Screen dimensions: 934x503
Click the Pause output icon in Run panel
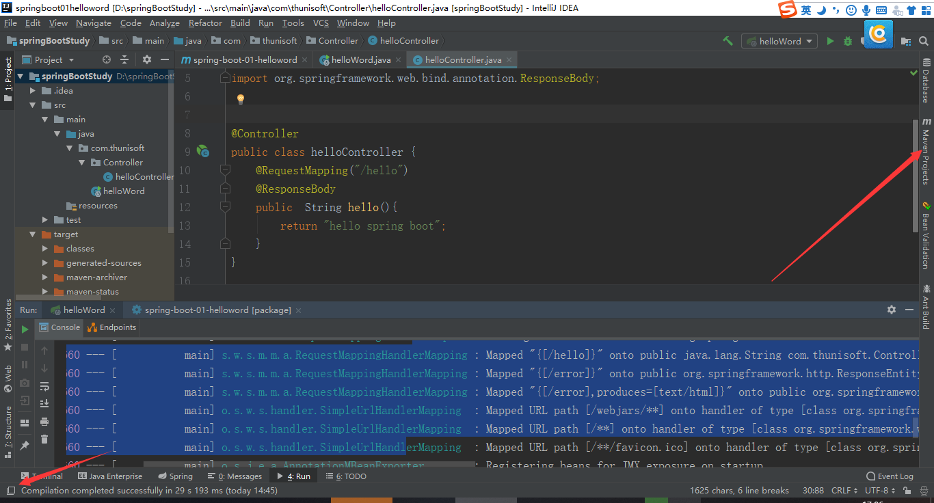click(x=25, y=365)
